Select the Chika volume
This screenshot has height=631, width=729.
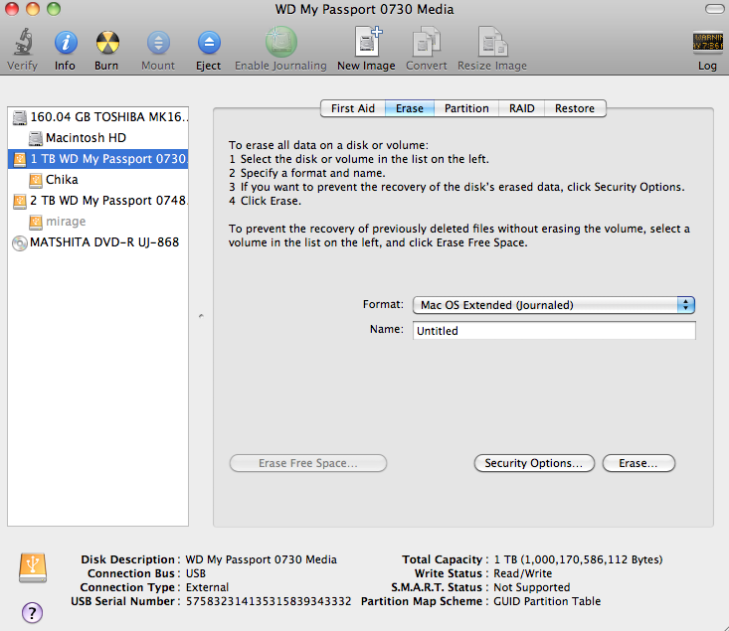[x=98, y=180]
